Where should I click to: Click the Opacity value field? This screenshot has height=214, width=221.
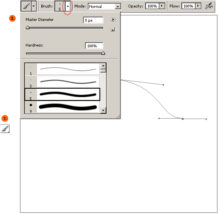click(152, 6)
